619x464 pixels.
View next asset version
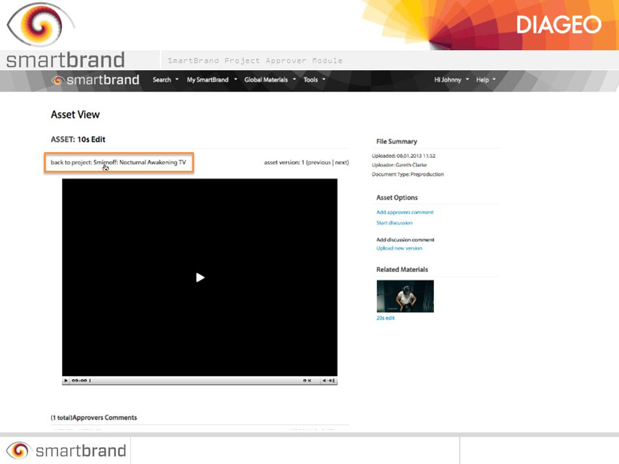(x=341, y=162)
